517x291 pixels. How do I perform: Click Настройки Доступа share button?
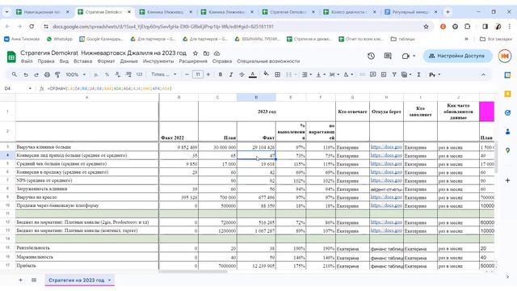(x=458, y=56)
